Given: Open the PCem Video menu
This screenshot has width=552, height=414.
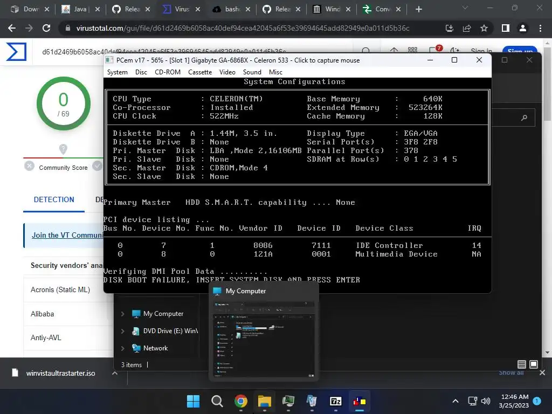Looking at the screenshot, I should 227,72.
